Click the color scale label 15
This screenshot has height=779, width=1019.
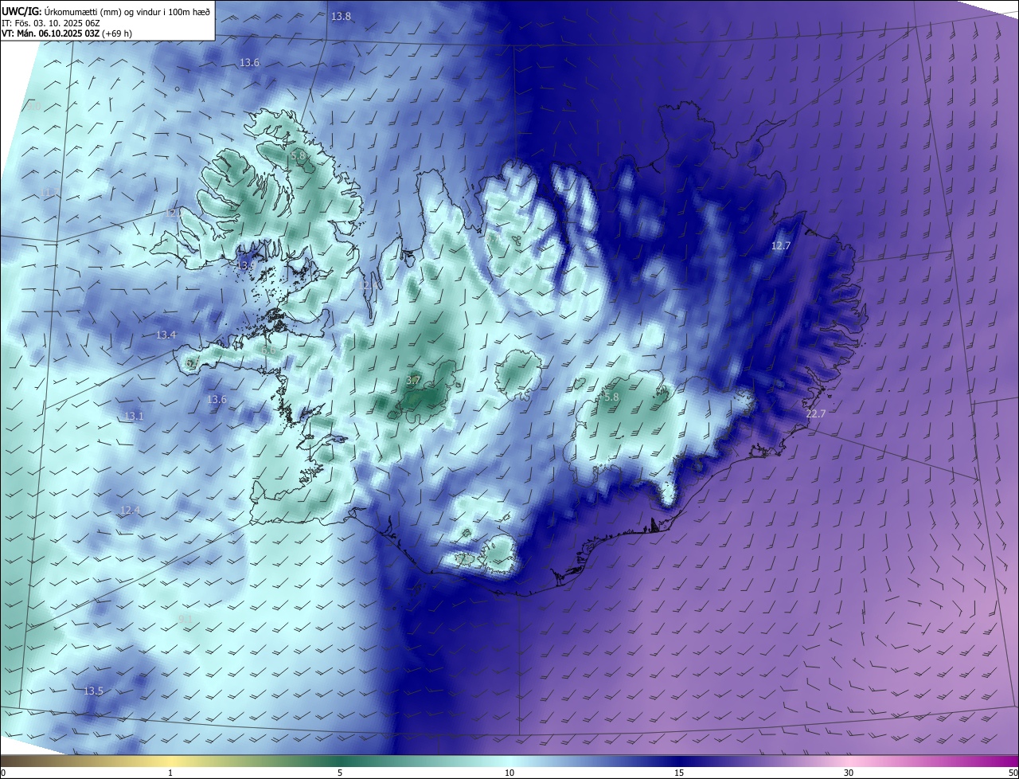tap(679, 773)
